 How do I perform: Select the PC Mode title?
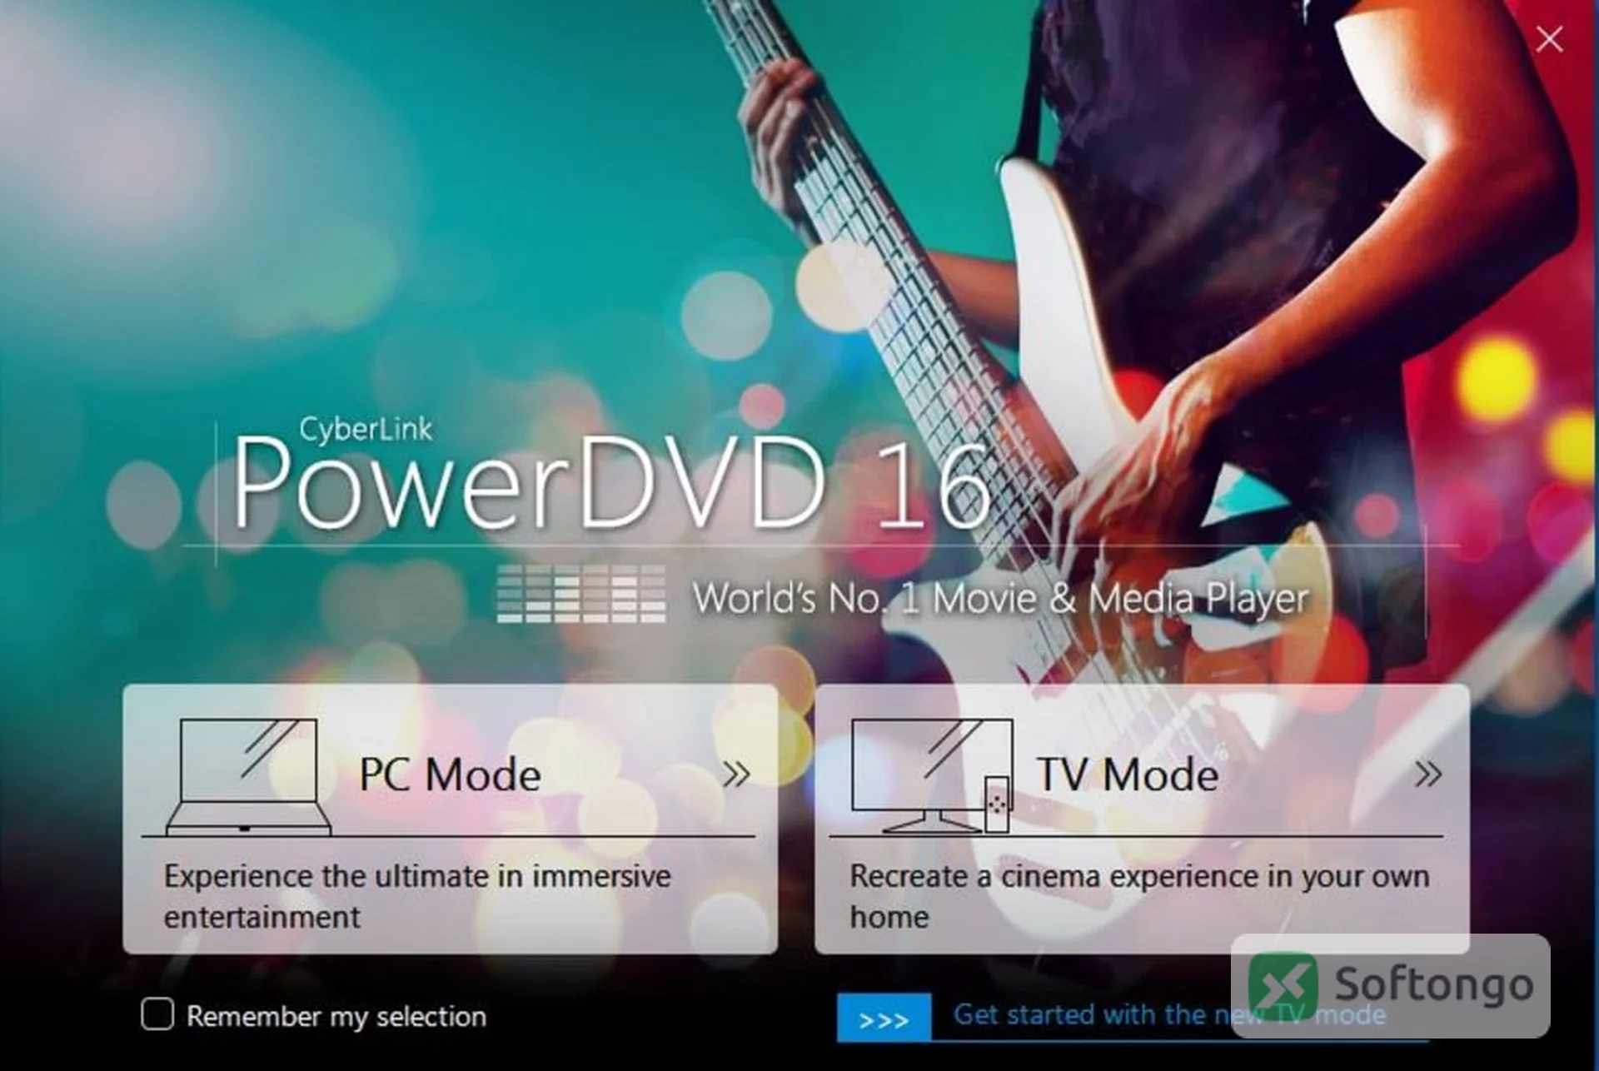(x=450, y=775)
